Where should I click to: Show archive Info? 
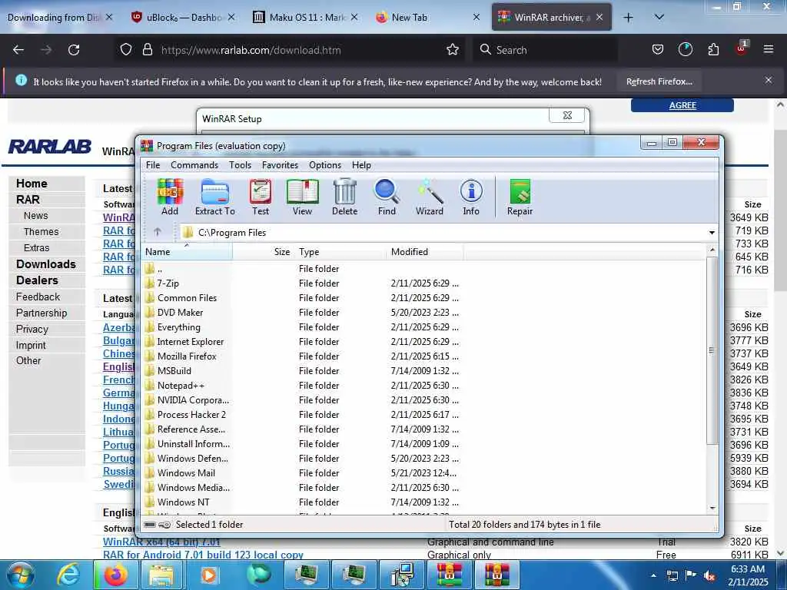tap(471, 197)
